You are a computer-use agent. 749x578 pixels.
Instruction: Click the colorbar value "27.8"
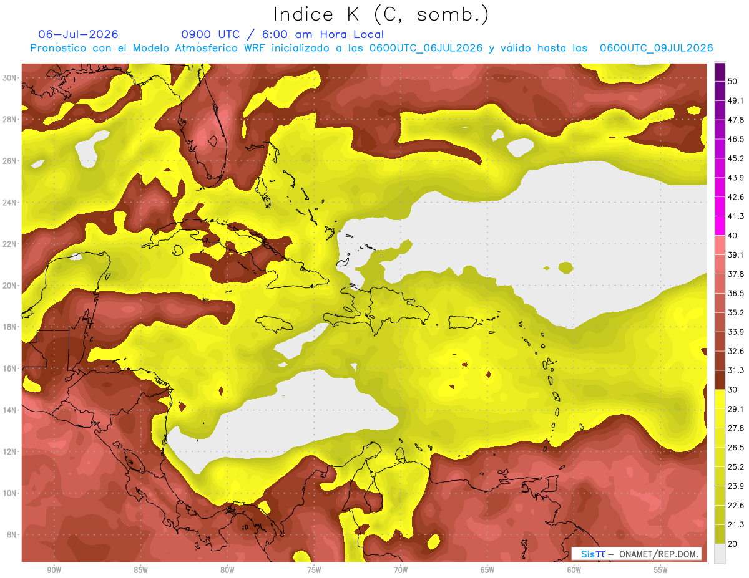pyautogui.click(x=736, y=428)
